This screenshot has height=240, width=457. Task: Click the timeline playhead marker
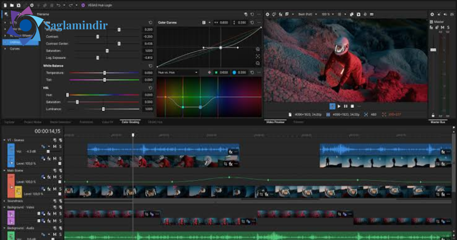pos(133,135)
